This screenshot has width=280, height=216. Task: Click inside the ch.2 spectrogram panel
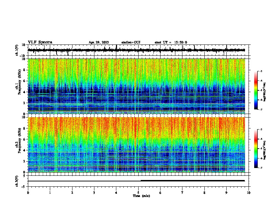click(136, 145)
